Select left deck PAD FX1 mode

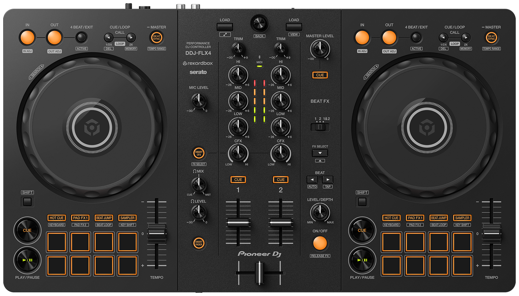pos(80,218)
